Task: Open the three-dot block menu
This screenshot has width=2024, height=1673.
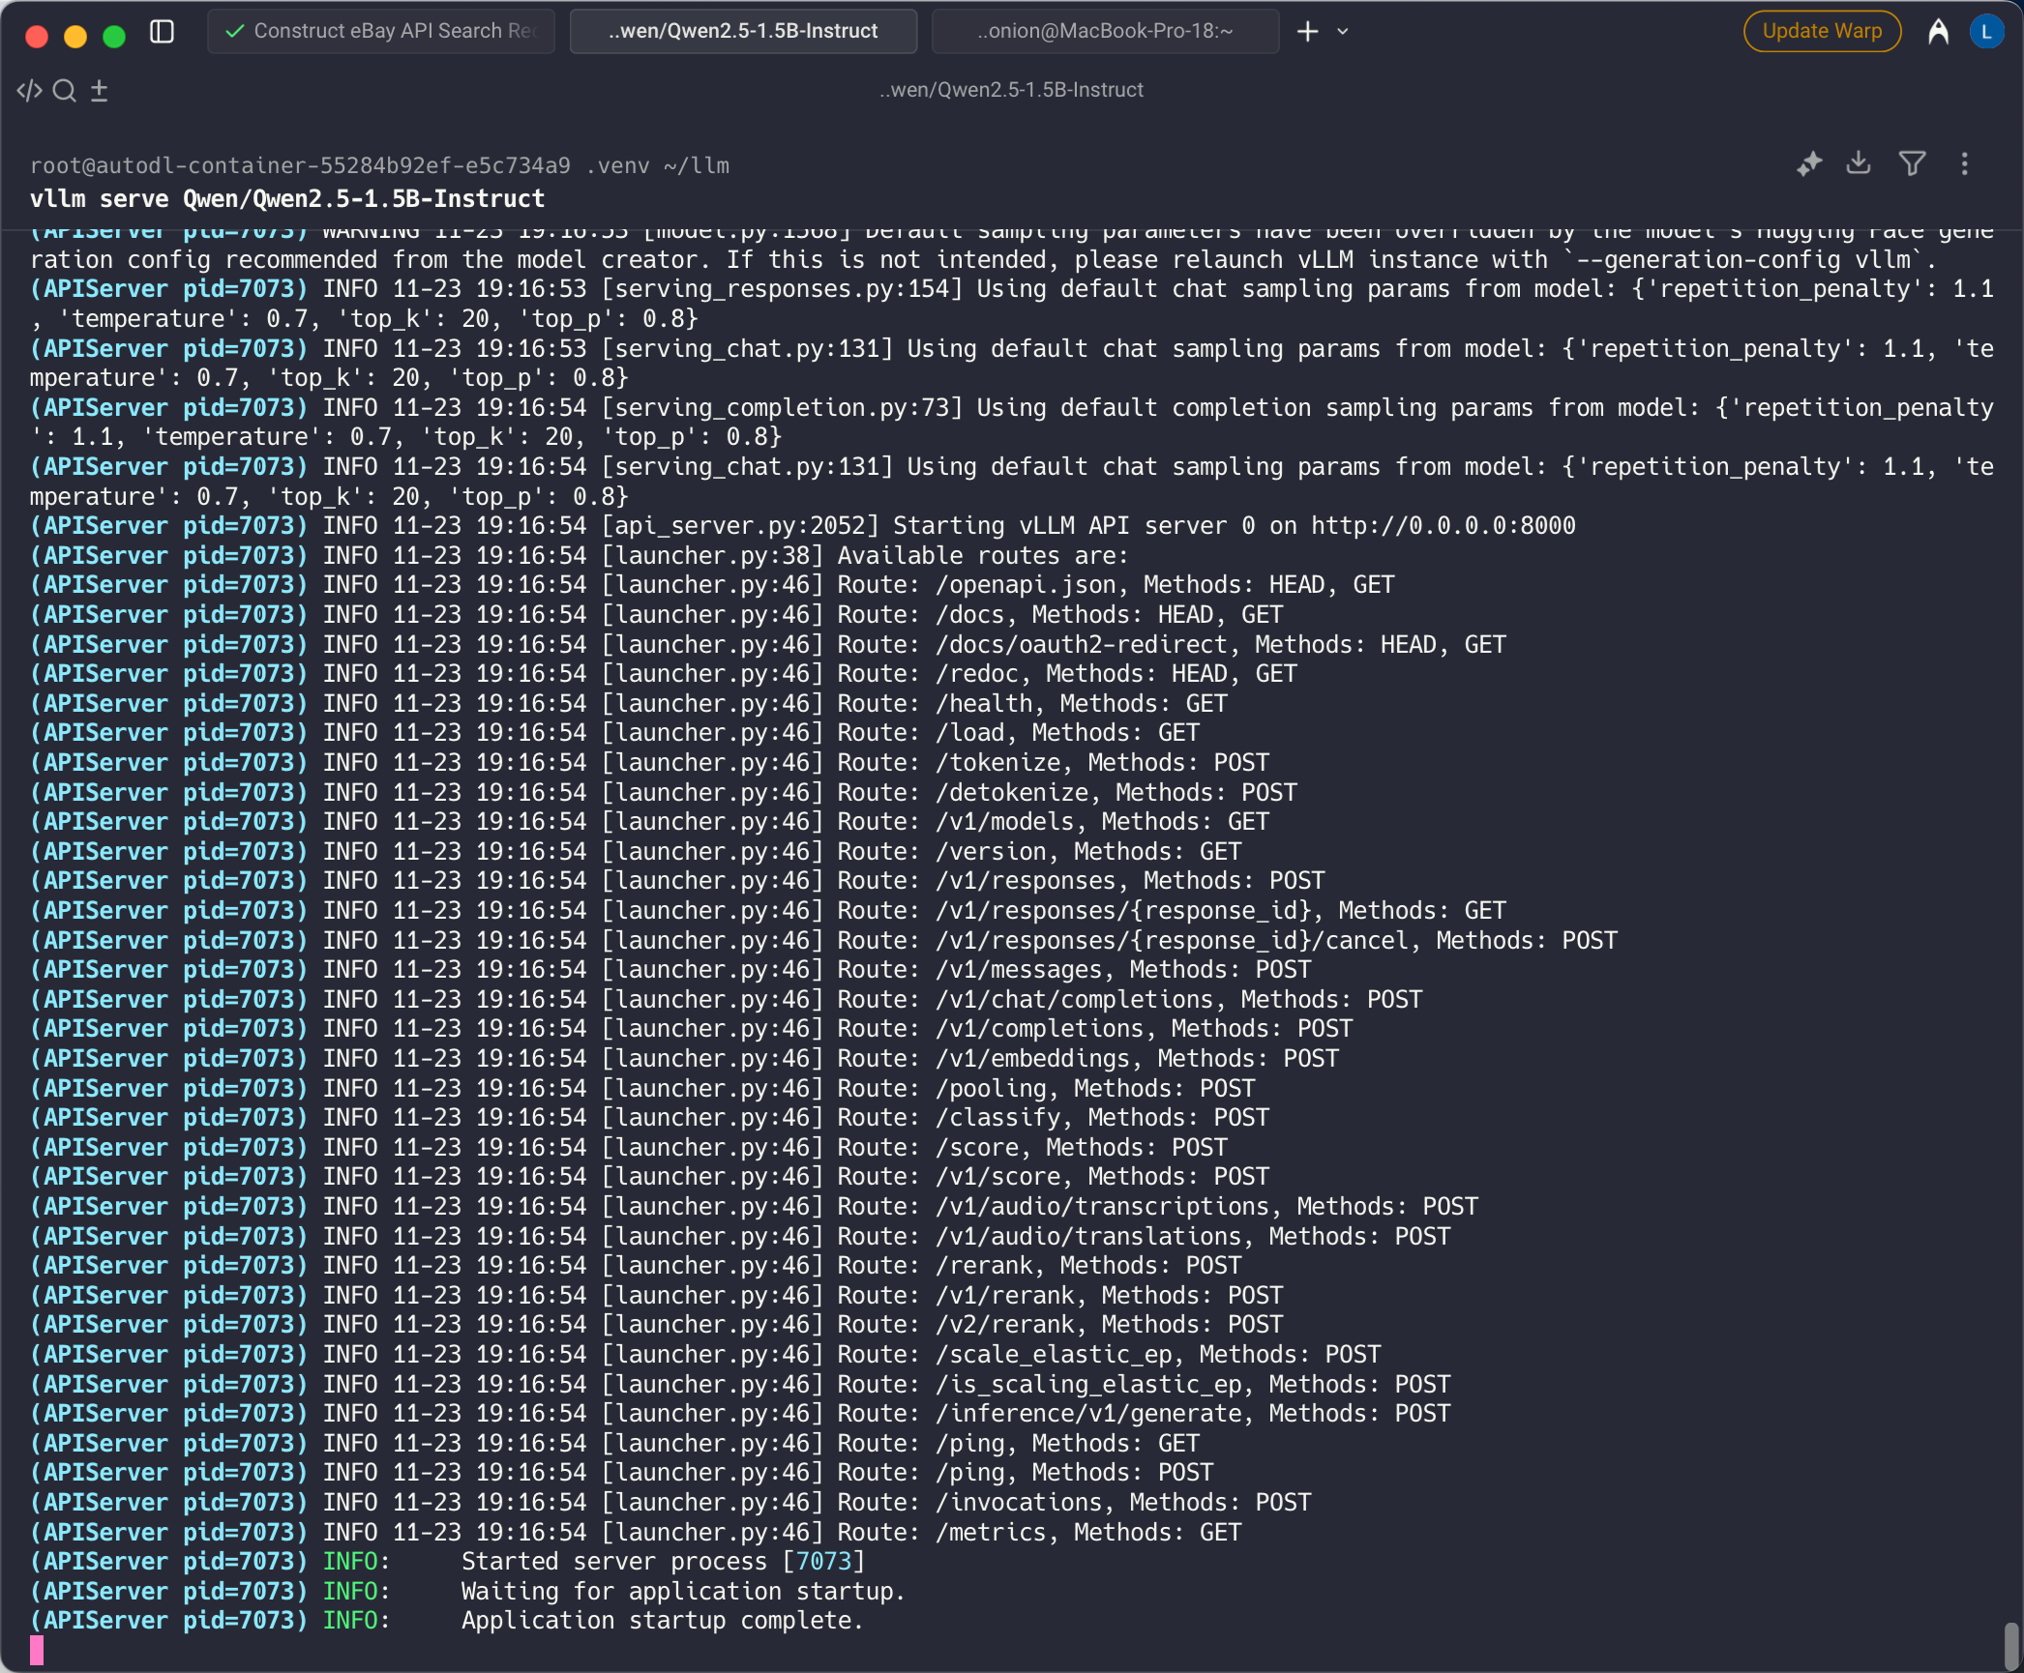Action: pyautogui.click(x=1963, y=163)
